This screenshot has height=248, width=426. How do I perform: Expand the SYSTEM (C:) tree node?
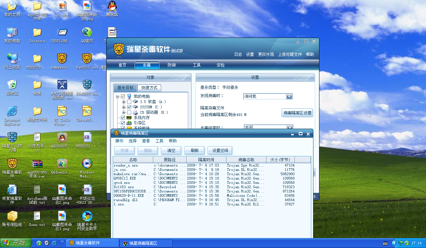tap(124, 107)
